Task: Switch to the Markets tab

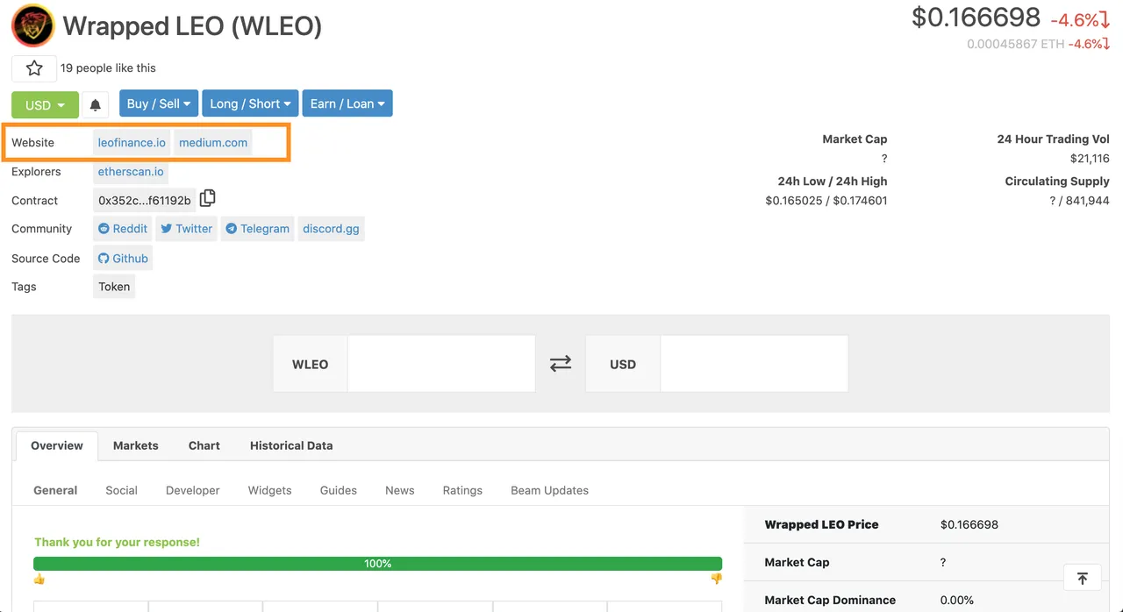Action: click(136, 445)
